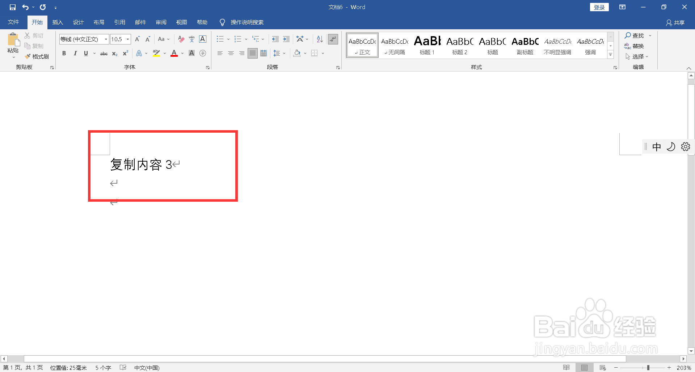
Task: Toggle justify alignment
Action: click(x=253, y=53)
